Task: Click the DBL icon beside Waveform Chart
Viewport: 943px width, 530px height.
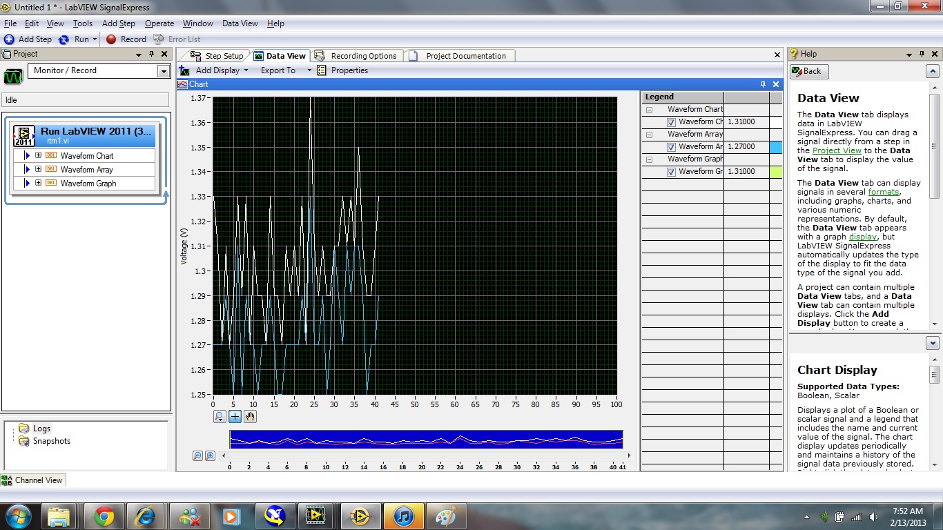Action: [x=51, y=156]
